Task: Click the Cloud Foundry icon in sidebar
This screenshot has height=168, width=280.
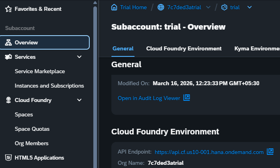Action: coord(8,100)
